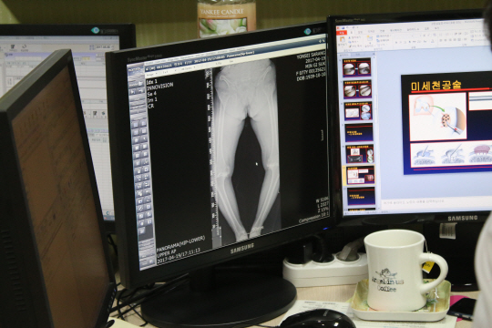Image resolution: width=492 pixels, height=328 pixels.
Task: Toggle Italic formatting in the ribbon
Action: tap(401, 43)
